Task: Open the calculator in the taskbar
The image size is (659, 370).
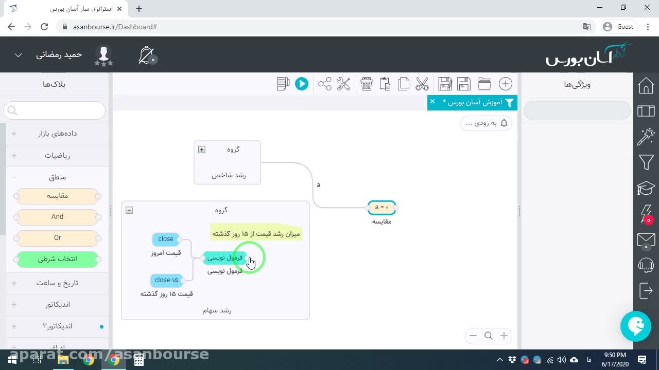Action: [139, 360]
